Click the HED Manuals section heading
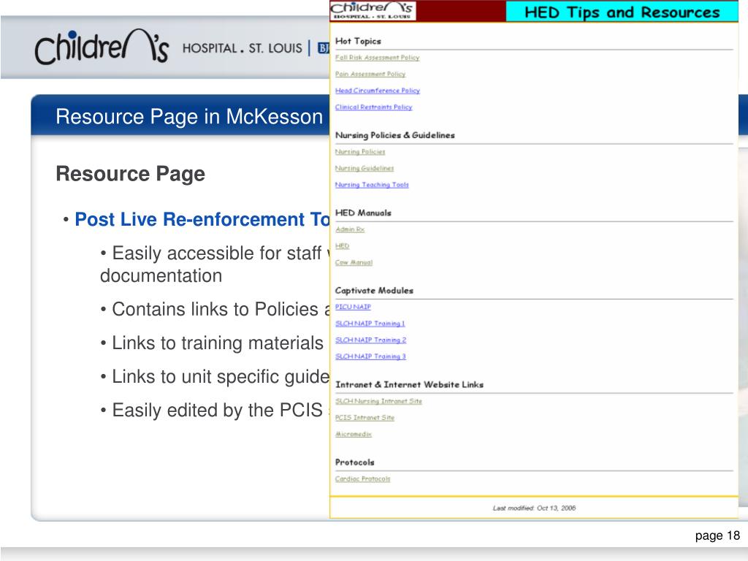The image size is (748, 561). [x=363, y=213]
